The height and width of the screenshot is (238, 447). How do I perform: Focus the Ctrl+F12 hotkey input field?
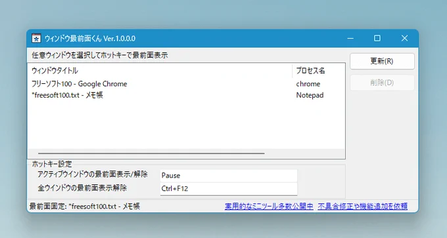pos(229,189)
